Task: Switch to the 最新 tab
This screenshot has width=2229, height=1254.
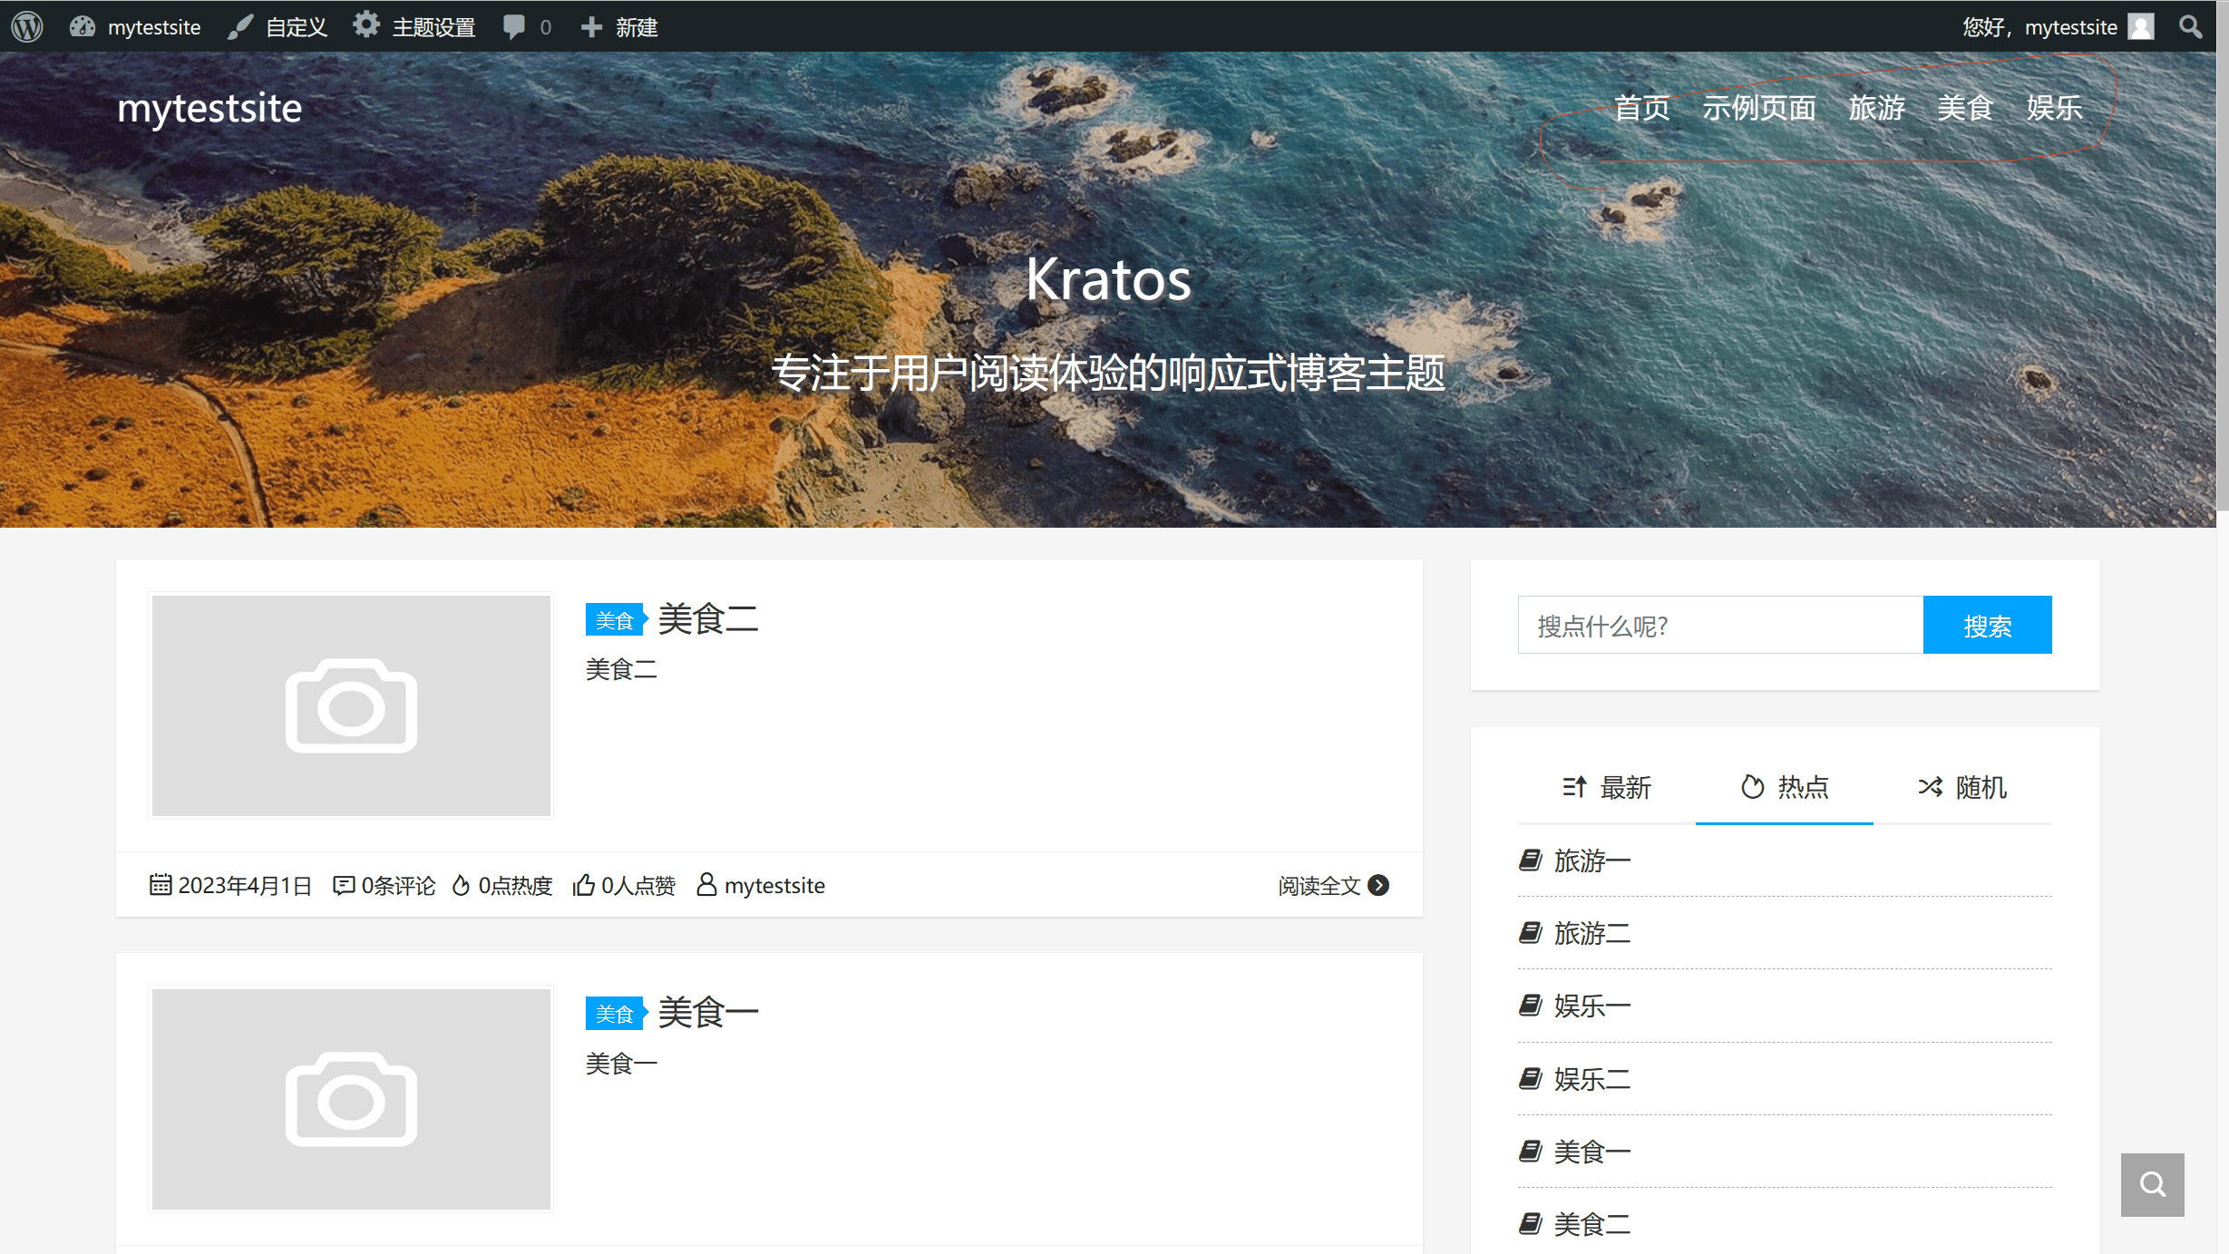Action: [x=1606, y=787]
